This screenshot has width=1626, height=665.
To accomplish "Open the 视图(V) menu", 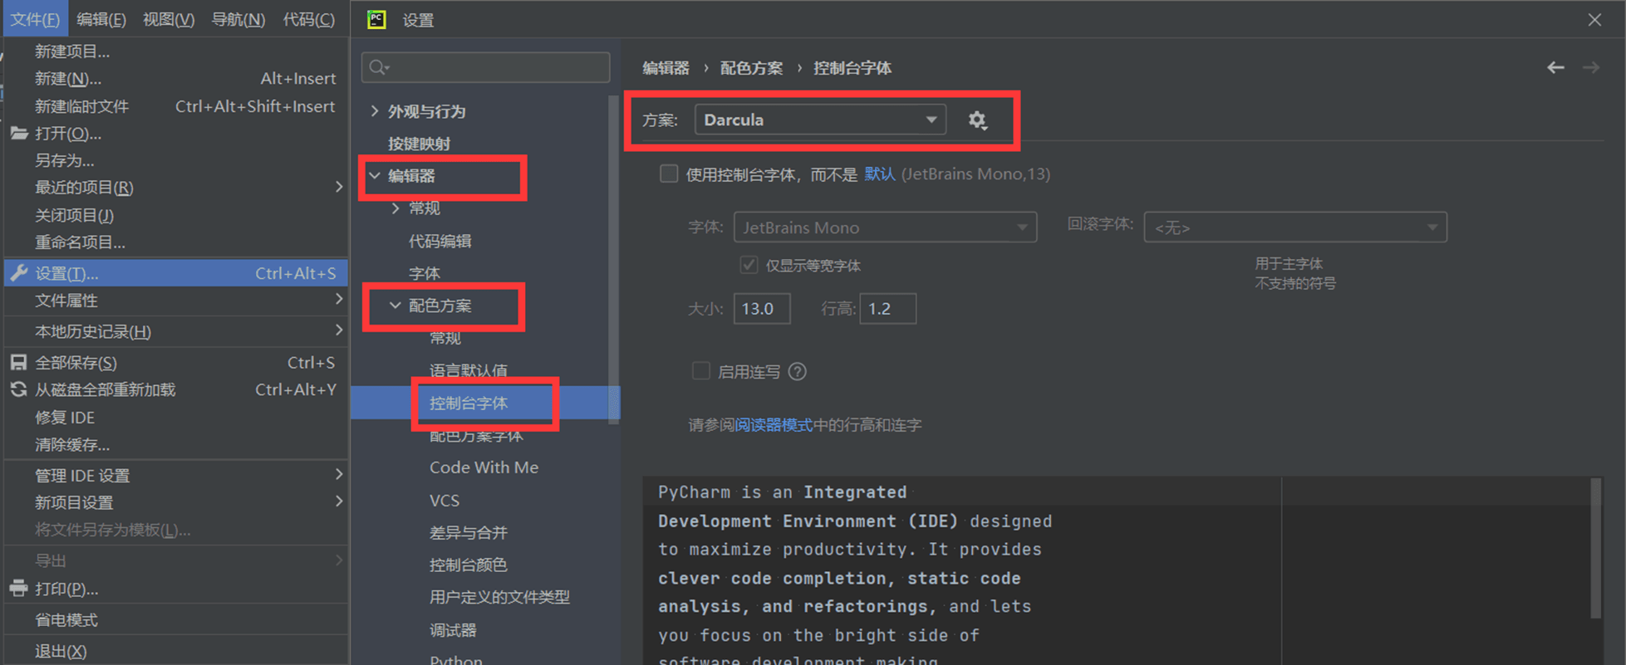I will [169, 19].
